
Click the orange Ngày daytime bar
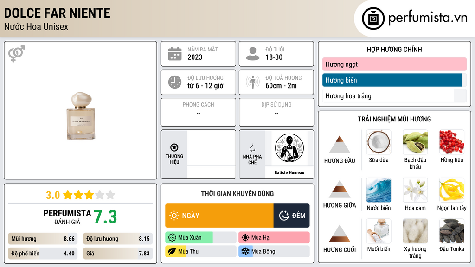pos(219,216)
